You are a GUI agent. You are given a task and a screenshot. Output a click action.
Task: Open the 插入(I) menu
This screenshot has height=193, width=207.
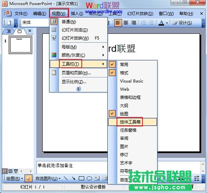click(x=77, y=13)
